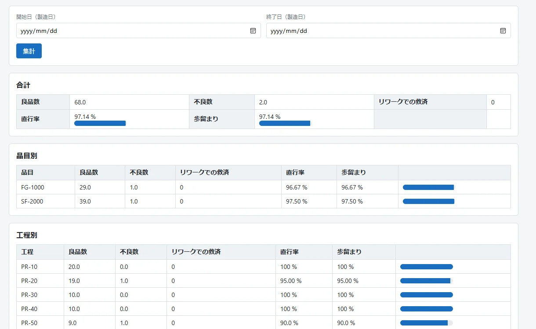Click the 68.0 良品数 total value
This screenshot has width=536, height=329.
click(x=129, y=102)
